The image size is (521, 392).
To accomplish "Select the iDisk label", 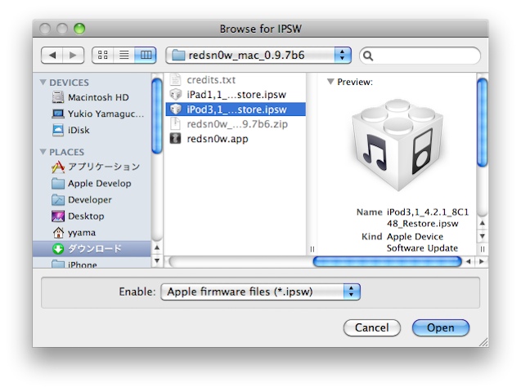I will 79,130.
